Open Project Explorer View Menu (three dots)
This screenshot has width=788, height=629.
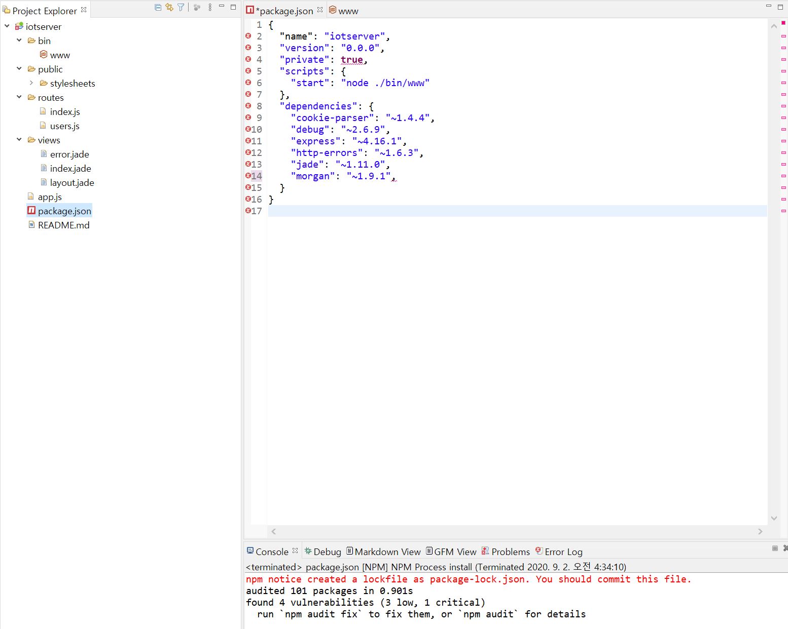210,7
